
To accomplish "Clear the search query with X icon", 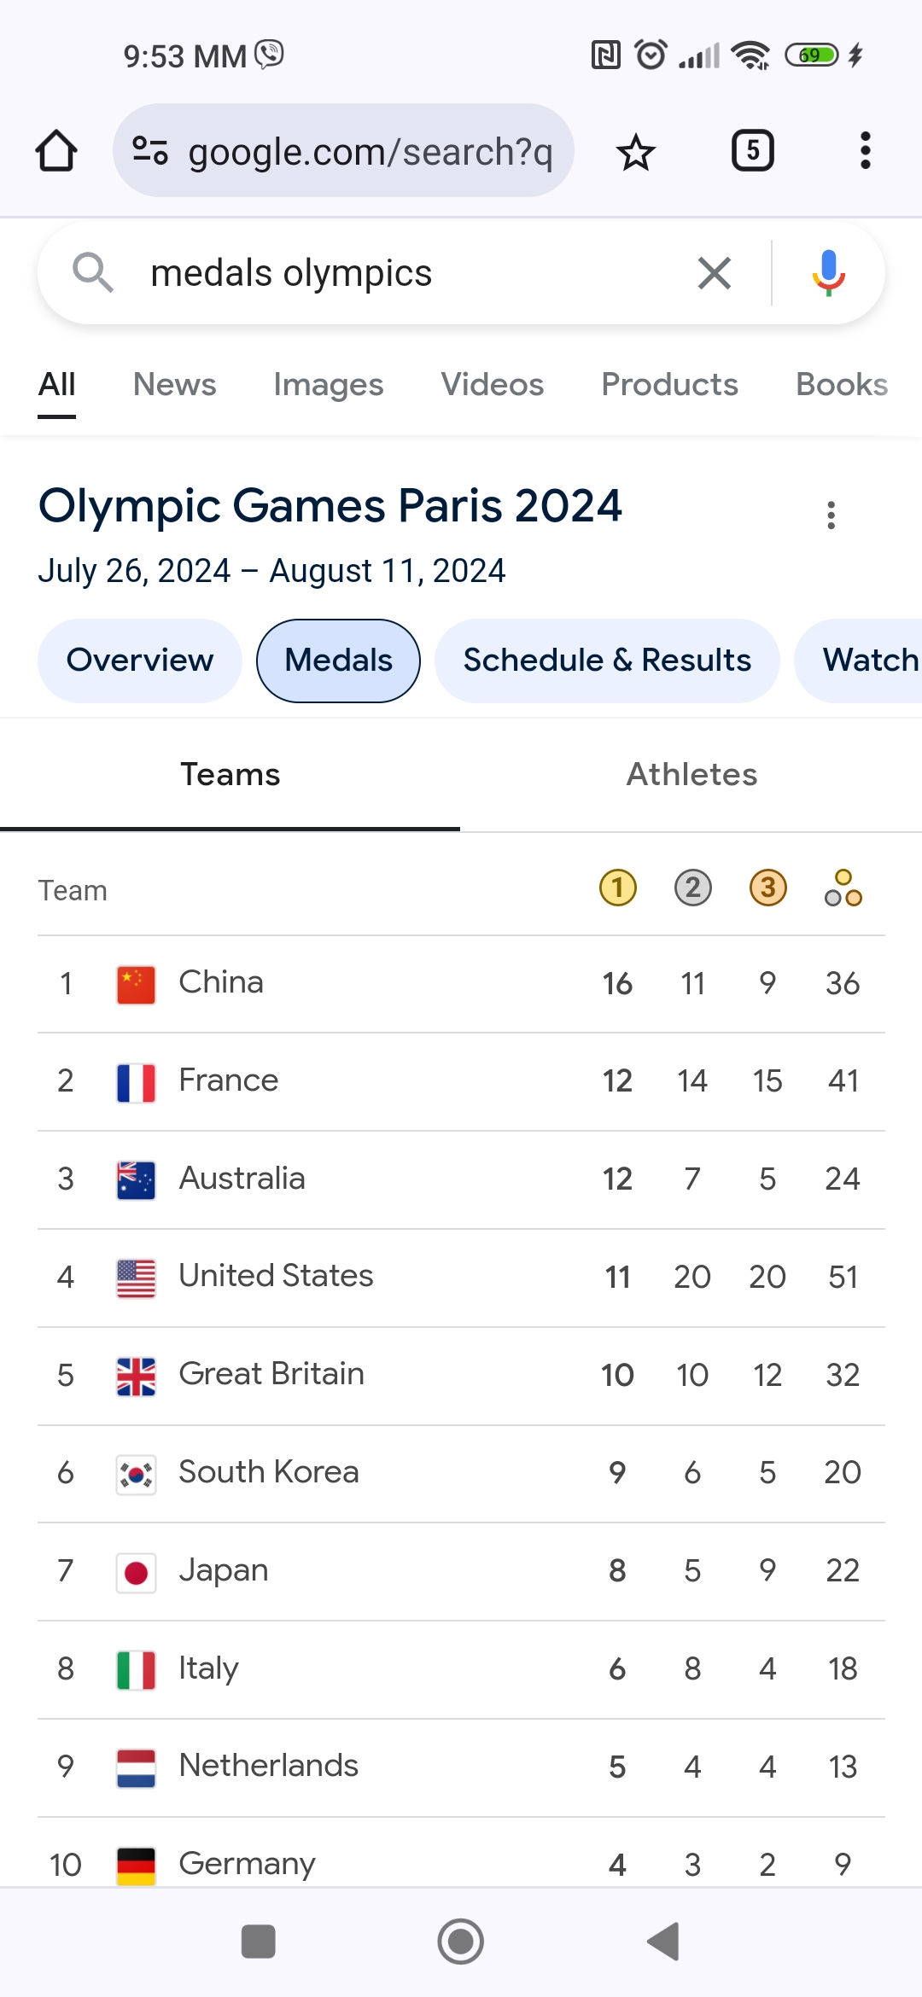I will [714, 273].
